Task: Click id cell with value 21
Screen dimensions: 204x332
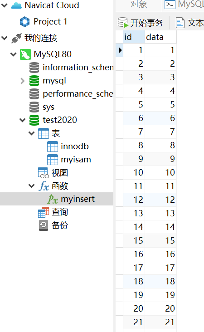Action: click(x=134, y=322)
